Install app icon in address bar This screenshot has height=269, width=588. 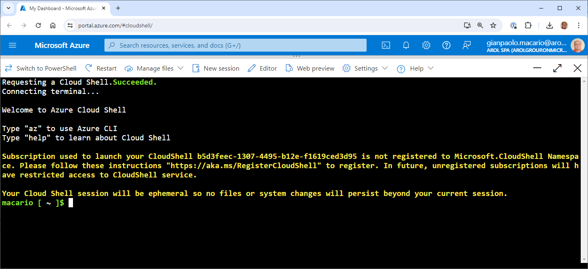tap(467, 25)
